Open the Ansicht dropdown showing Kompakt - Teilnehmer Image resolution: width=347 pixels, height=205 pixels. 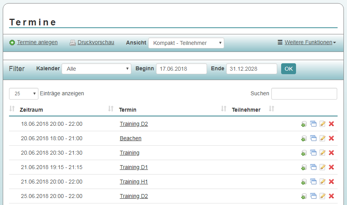pyautogui.click(x=186, y=43)
